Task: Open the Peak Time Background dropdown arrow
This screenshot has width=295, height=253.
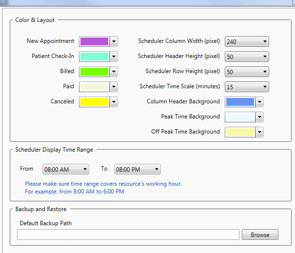Action: (x=259, y=117)
